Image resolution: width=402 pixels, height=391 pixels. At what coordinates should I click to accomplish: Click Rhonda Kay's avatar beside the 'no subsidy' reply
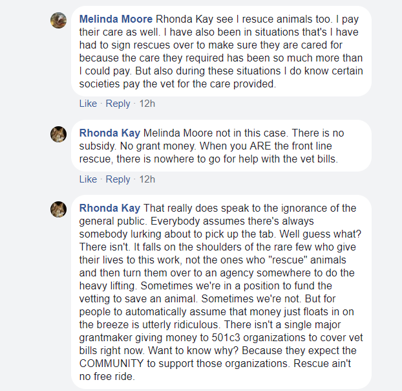[59, 134]
